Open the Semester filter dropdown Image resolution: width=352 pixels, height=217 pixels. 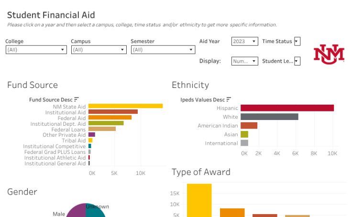point(163,50)
